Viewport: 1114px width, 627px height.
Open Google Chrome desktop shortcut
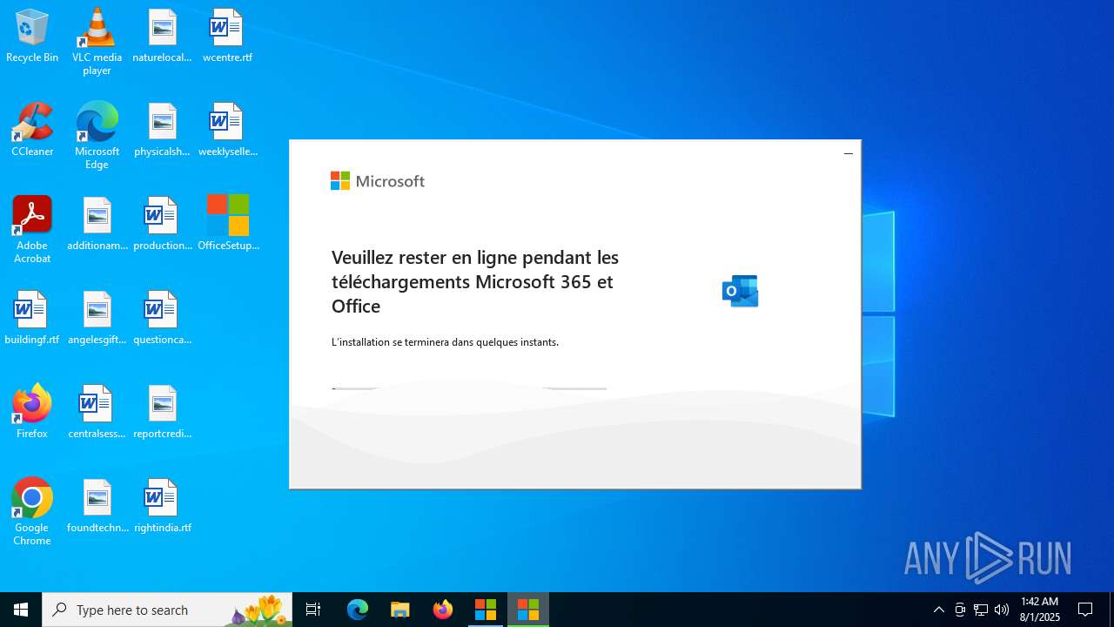click(x=32, y=512)
